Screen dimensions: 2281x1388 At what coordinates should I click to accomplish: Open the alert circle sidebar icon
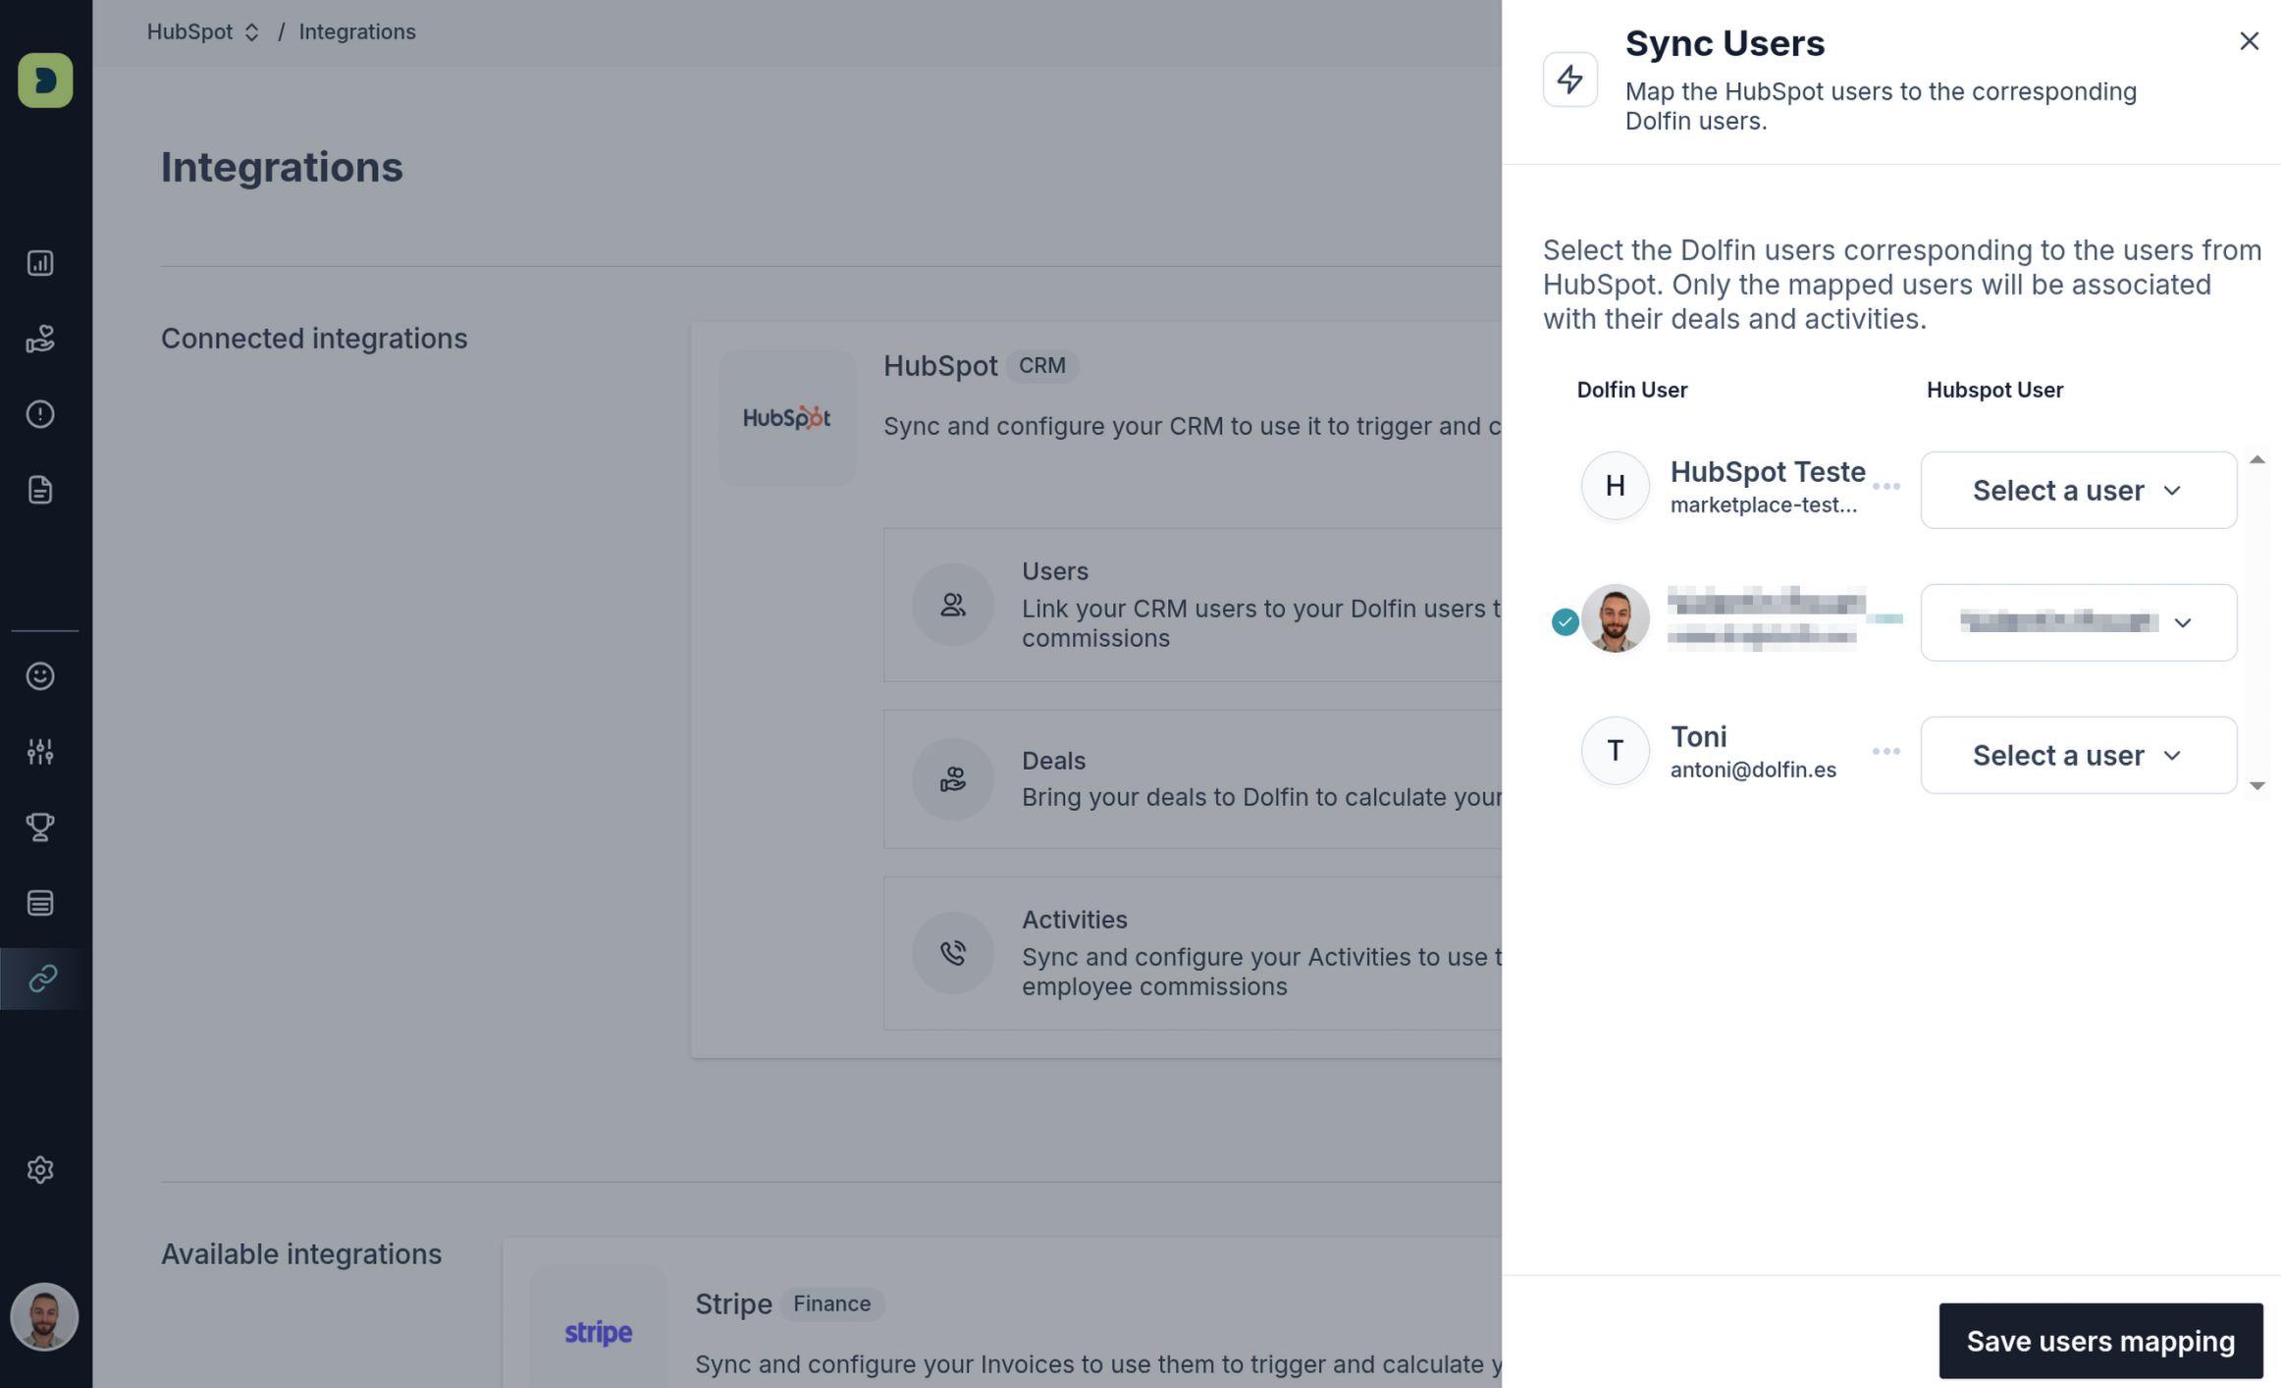(x=40, y=414)
